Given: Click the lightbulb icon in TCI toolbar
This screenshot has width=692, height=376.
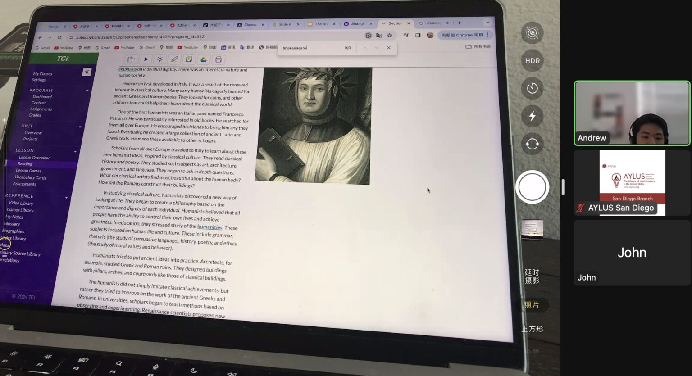Looking at the screenshot, I should (160, 59).
